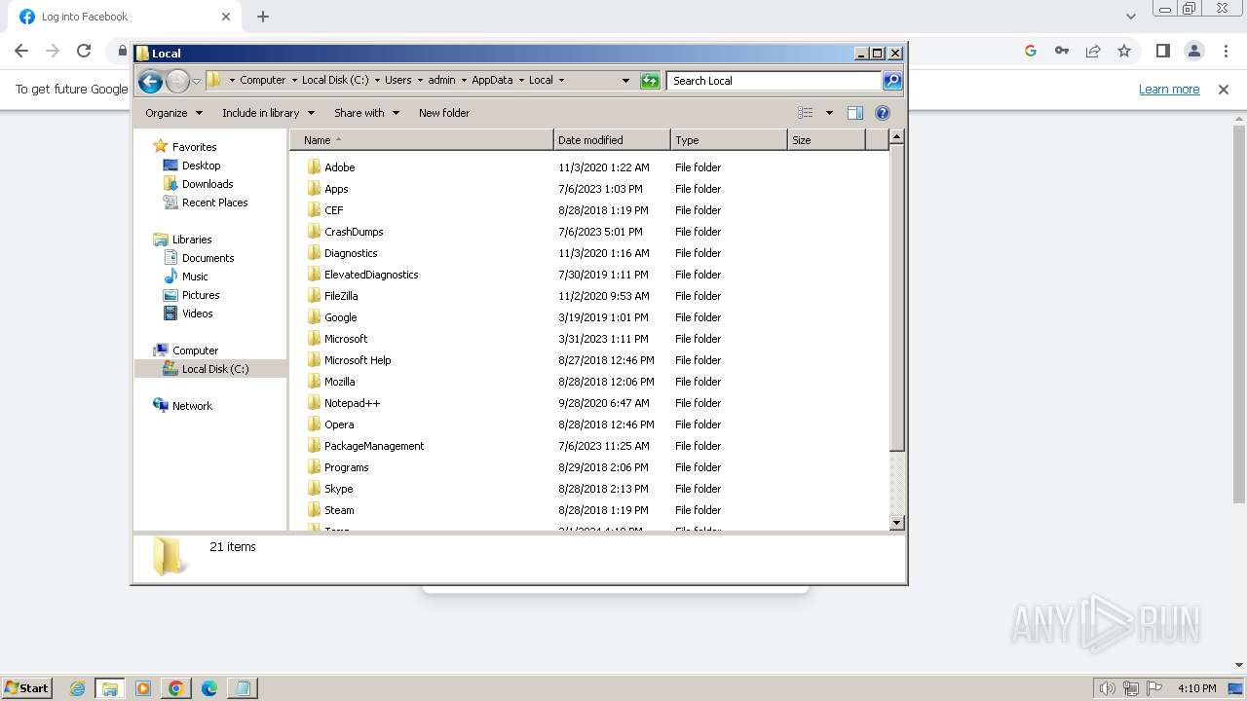Sort by Type column header
The image size is (1247, 701).
(729, 140)
